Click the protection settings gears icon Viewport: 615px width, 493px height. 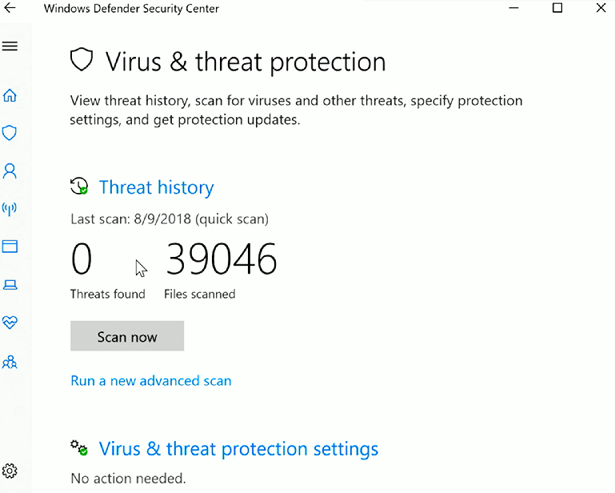pyautogui.click(x=79, y=448)
